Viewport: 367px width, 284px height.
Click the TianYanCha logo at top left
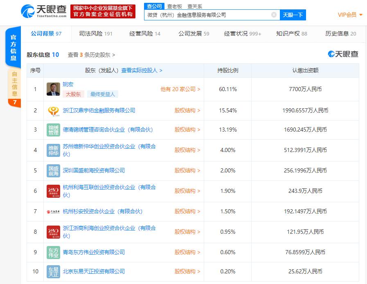point(44,11)
